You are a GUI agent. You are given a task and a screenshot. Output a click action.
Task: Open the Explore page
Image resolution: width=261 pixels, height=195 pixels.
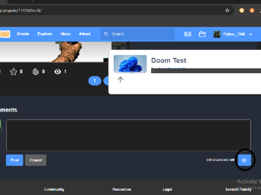(45, 34)
